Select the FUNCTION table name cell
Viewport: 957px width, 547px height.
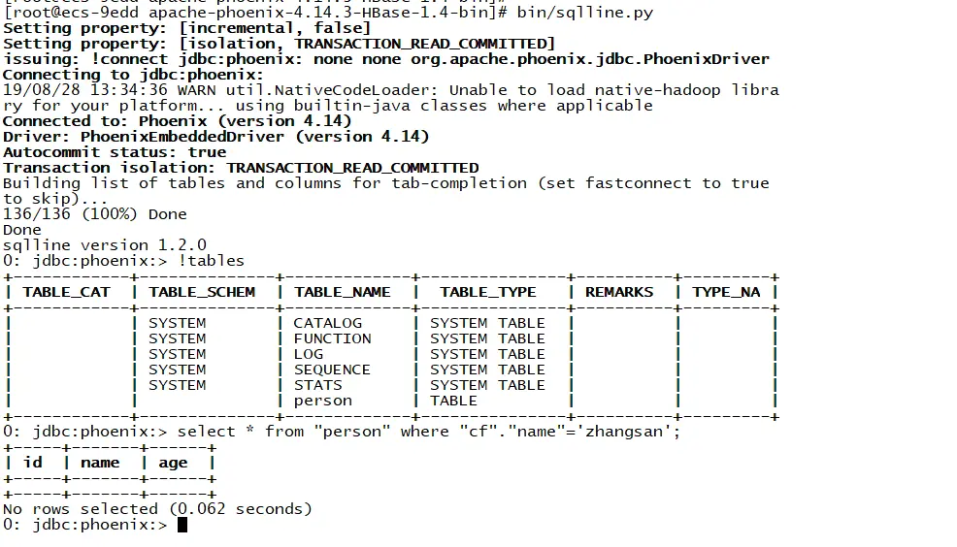click(x=333, y=338)
